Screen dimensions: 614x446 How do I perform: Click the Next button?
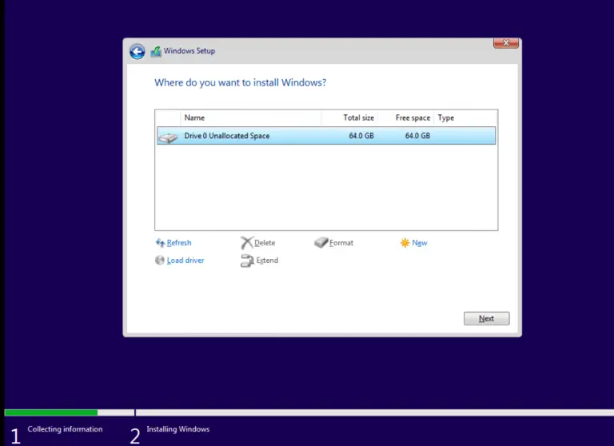[486, 318]
